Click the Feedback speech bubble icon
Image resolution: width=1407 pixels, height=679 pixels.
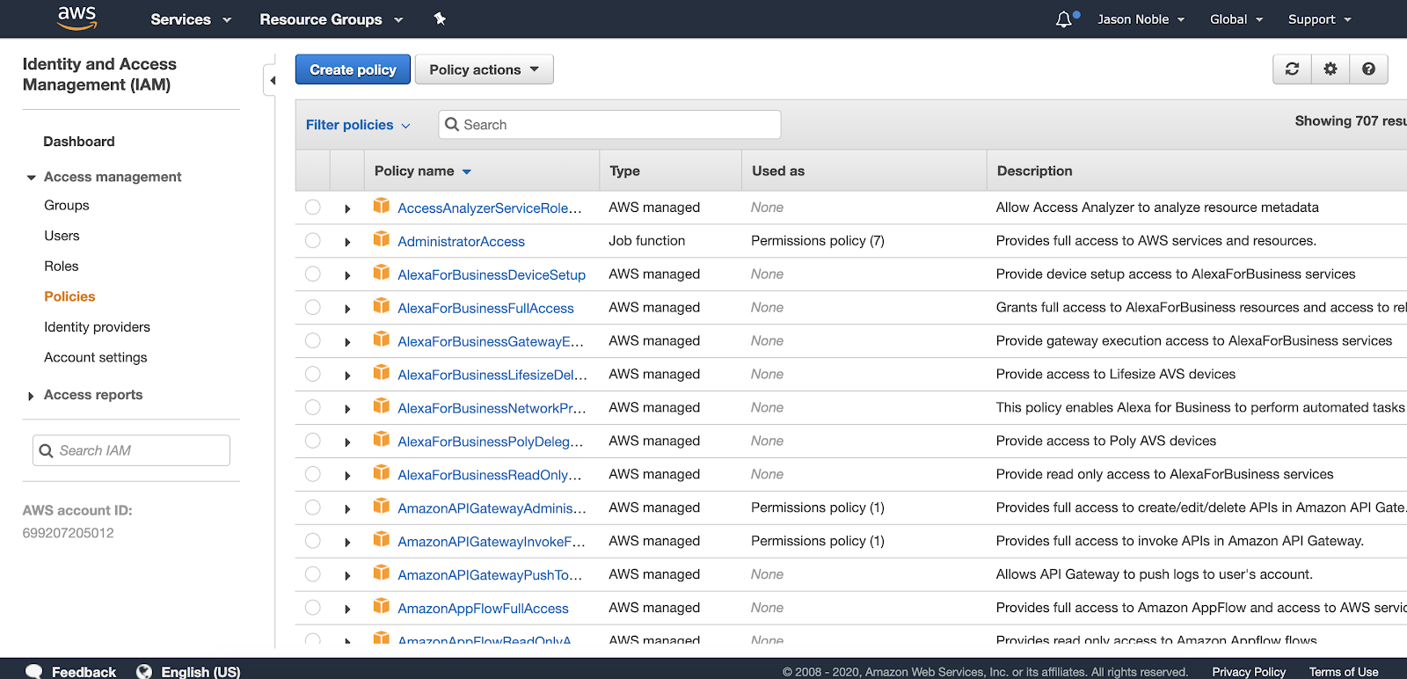click(x=34, y=671)
